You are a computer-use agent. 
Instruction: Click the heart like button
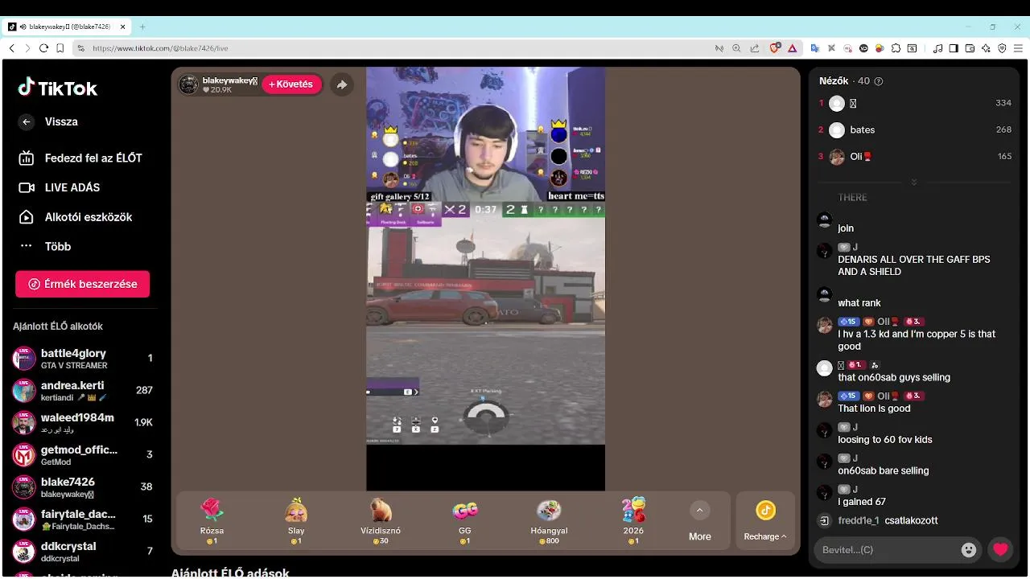[x=1000, y=550]
